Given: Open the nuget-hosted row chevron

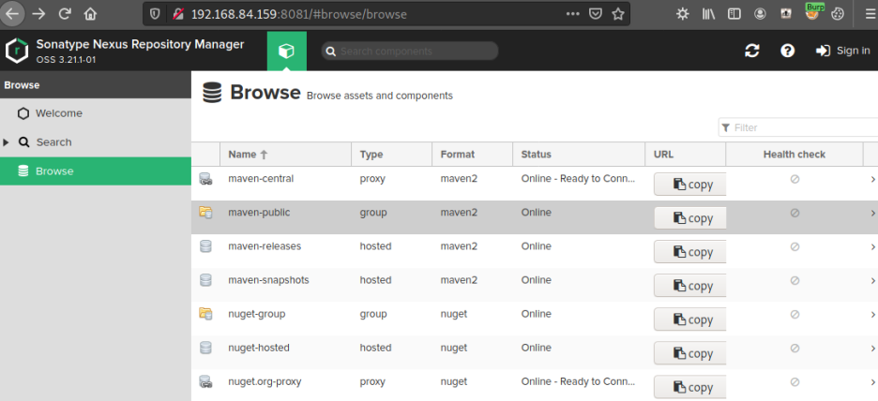Looking at the screenshot, I should 872,349.
